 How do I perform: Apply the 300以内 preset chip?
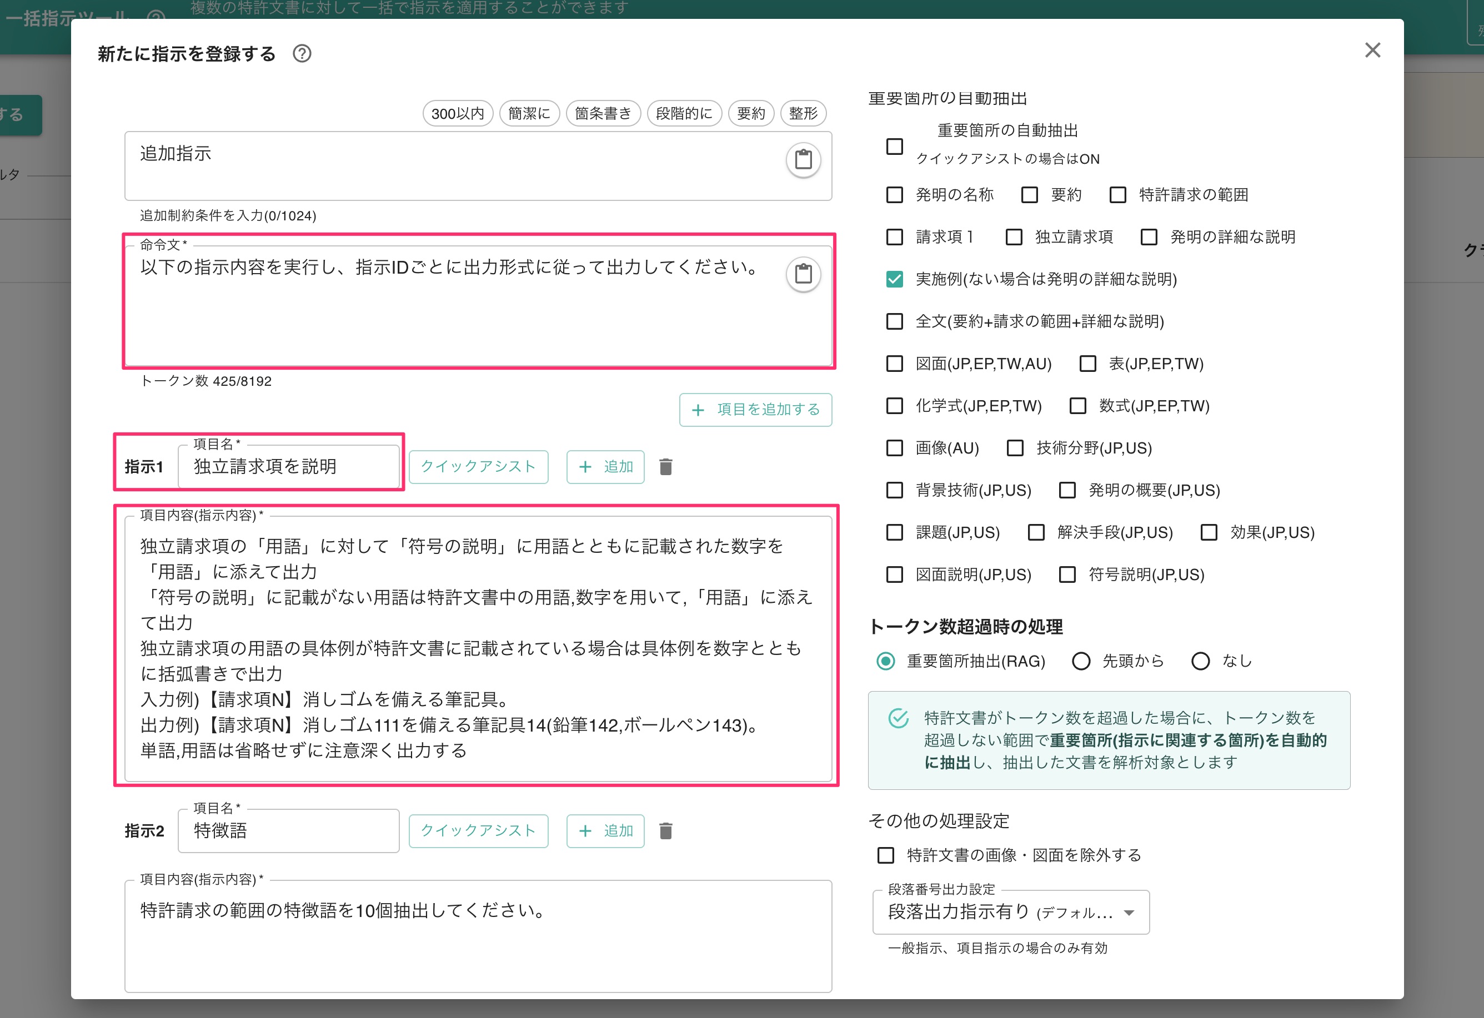point(458,114)
